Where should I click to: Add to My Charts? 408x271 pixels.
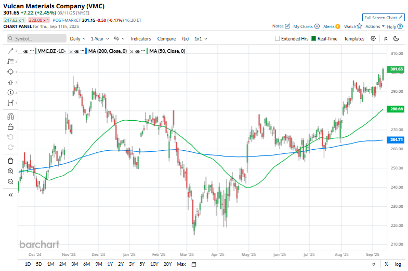(306, 26)
